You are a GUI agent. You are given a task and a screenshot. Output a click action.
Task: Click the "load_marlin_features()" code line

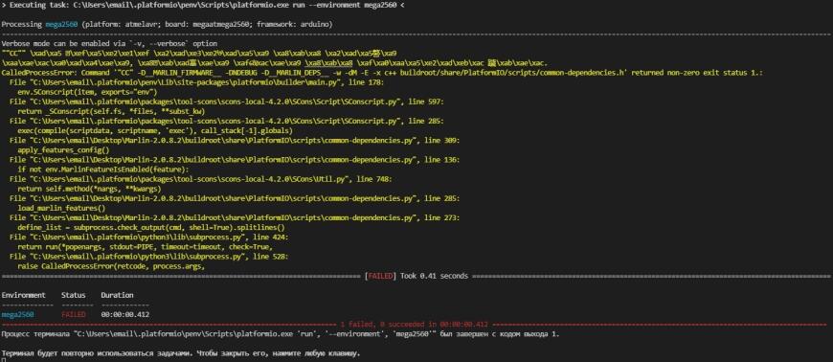coord(61,208)
